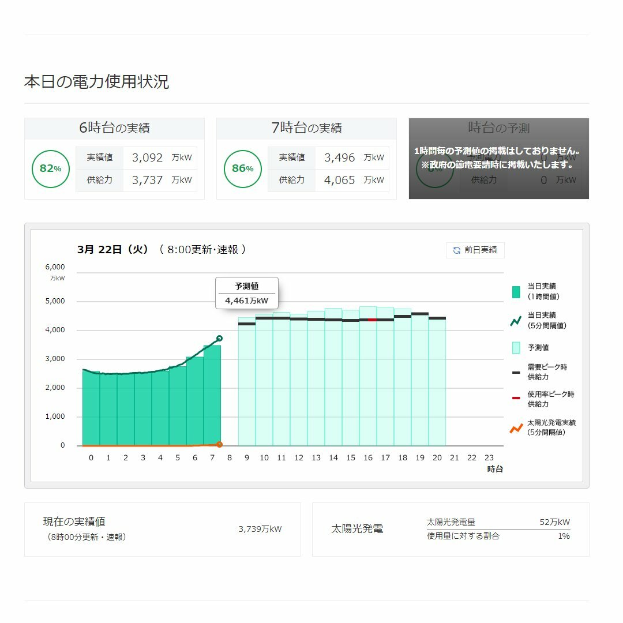Click the orange 太陽光発電実績 legend icon
623x623 pixels.
[x=516, y=427]
